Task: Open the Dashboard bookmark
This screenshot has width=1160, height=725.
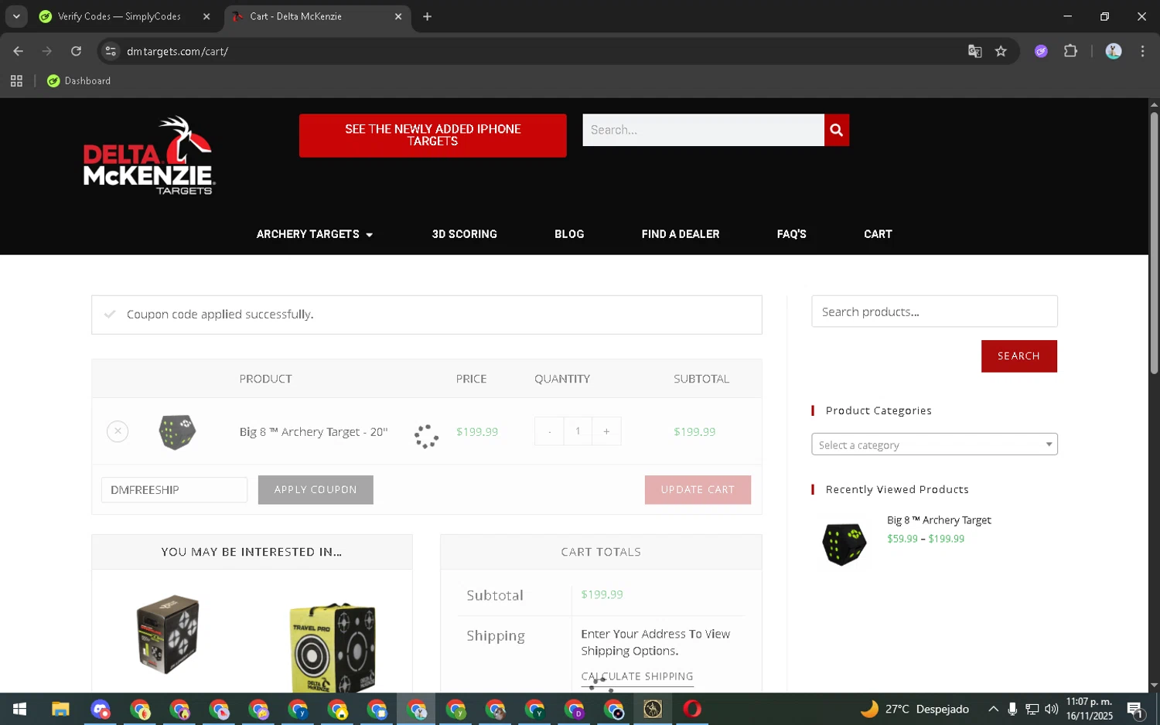Action: point(79,80)
